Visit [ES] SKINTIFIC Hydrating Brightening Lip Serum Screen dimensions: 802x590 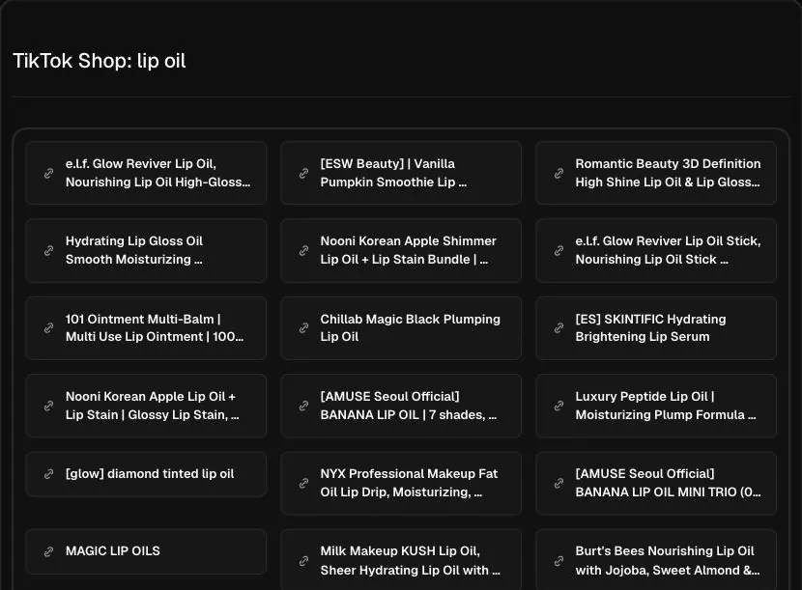[x=656, y=327]
